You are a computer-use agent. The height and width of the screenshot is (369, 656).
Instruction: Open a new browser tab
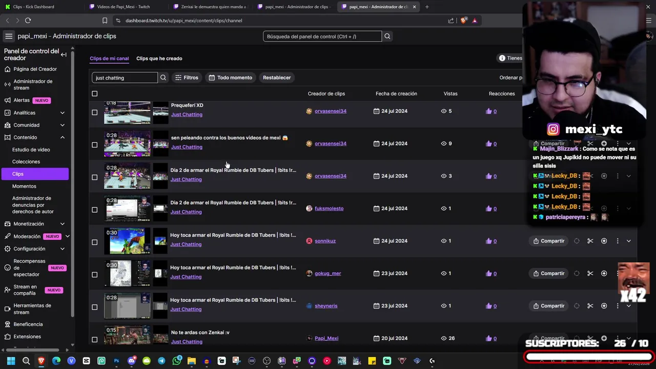tap(427, 7)
